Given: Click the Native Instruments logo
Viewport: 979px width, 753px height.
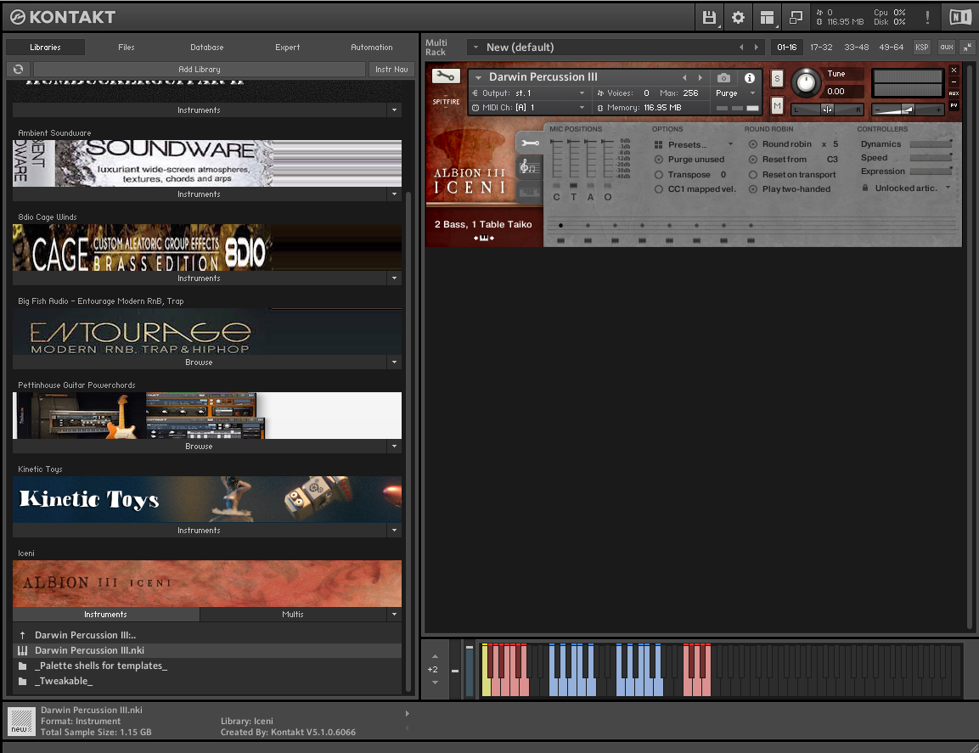Looking at the screenshot, I should (x=960, y=18).
